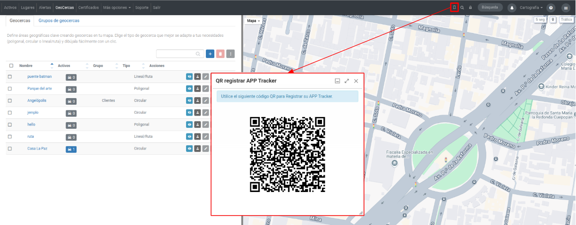Click the user assign icon for hello
The width and height of the screenshot is (576, 225).
pos(197,125)
